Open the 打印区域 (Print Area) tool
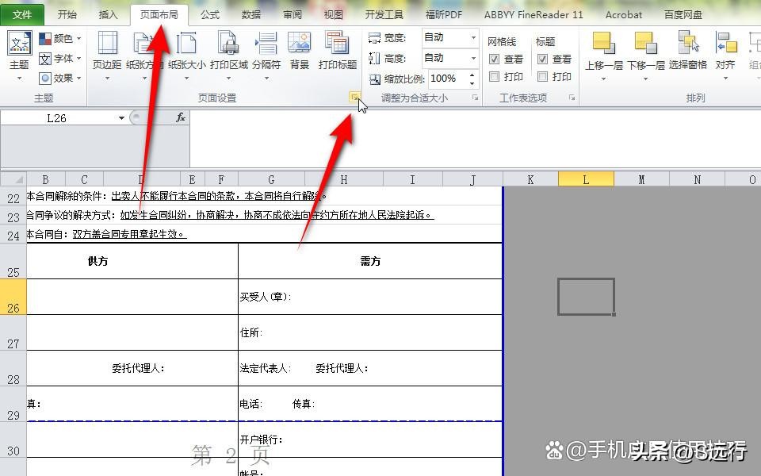The height and width of the screenshot is (476, 761). pos(229,49)
